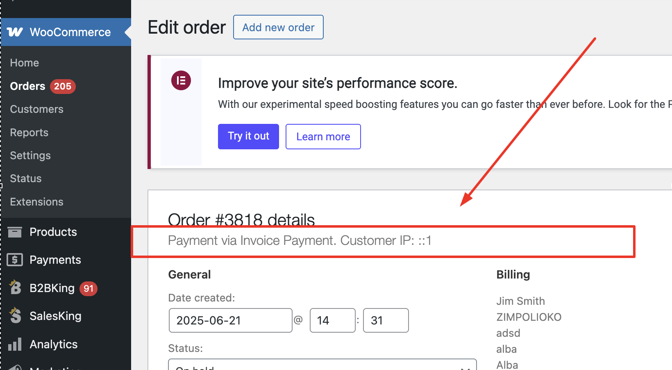Open the B2BKing menu
The width and height of the screenshot is (672, 370).
[x=52, y=288]
